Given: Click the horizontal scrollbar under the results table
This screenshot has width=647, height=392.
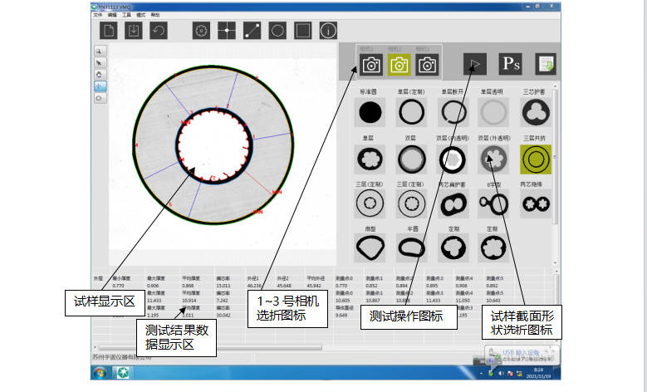Looking at the screenshot, I should click(x=208, y=346).
